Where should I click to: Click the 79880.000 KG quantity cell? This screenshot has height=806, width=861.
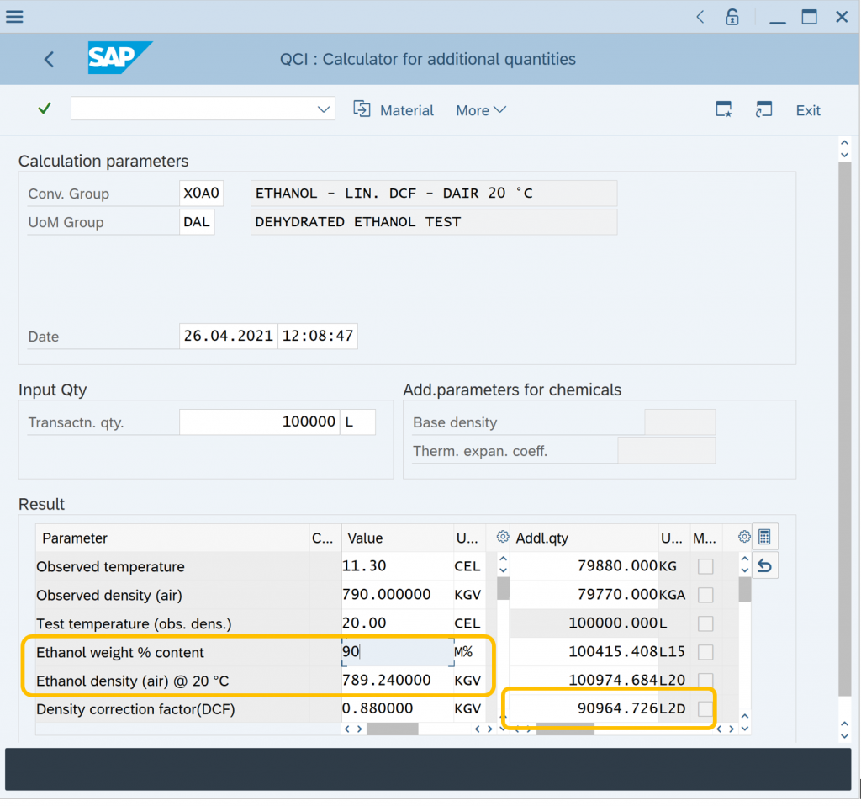pos(584,565)
